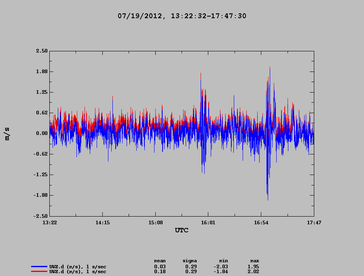Click the 1.25 y-axis label
The image size is (364, 276).
pyautogui.click(x=42, y=92)
